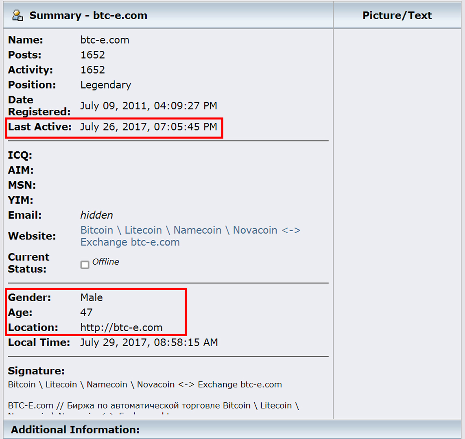Click the Posts value 1652

[x=93, y=55]
